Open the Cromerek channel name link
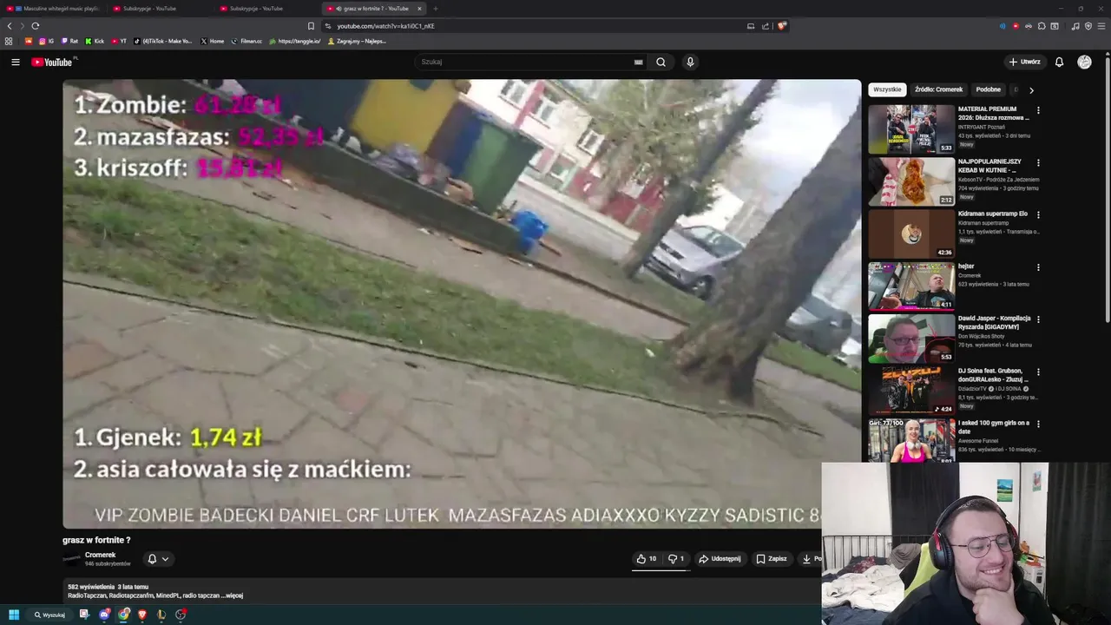Image resolution: width=1111 pixels, height=625 pixels. tap(100, 555)
